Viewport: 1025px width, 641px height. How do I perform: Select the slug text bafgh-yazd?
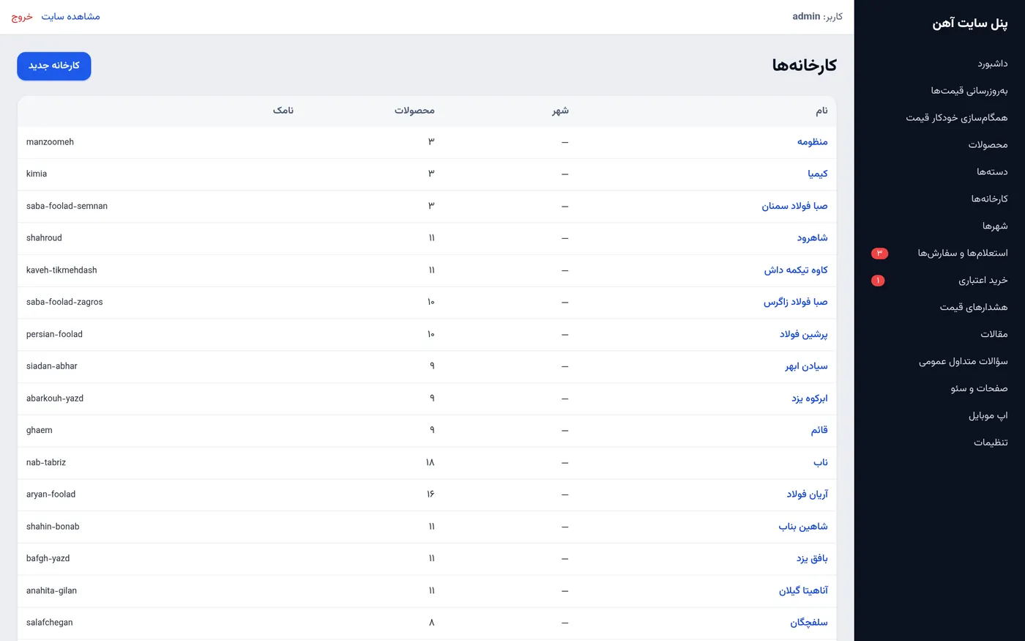[x=48, y=559]
